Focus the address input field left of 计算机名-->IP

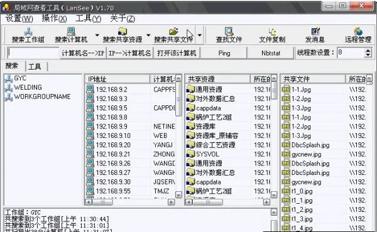pos(33,53)
